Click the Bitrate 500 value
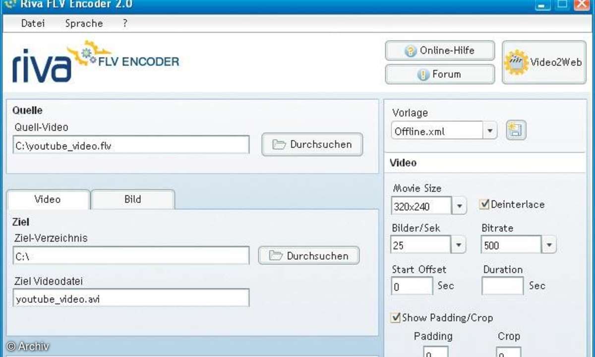Viewport: 595px width, 357px height. coord(511,245)
